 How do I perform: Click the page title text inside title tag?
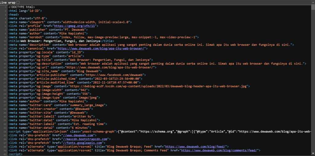click(61, 41)
